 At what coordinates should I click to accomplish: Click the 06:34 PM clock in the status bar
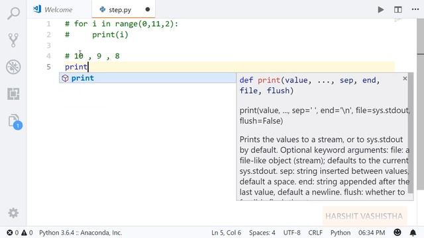[x=372, y=233]
